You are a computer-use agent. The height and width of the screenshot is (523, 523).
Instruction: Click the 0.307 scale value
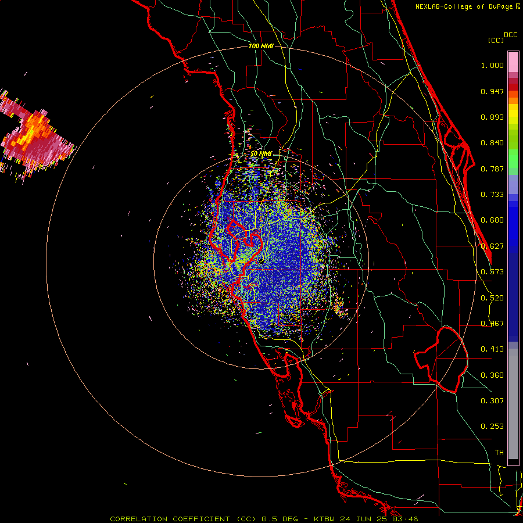click(x=492, y=401)
